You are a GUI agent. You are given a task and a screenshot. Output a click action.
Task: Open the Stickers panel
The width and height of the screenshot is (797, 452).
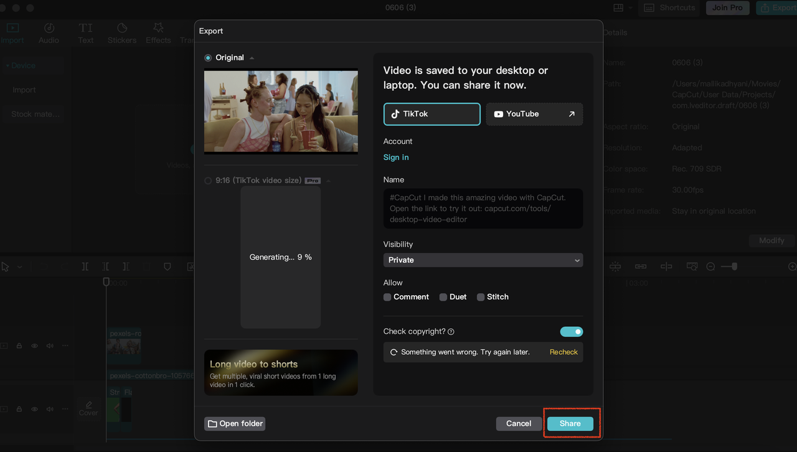click(x=121, y=32)
